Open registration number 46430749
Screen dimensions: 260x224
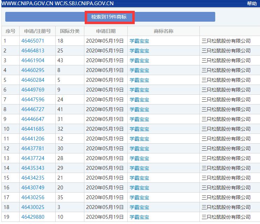33,187
